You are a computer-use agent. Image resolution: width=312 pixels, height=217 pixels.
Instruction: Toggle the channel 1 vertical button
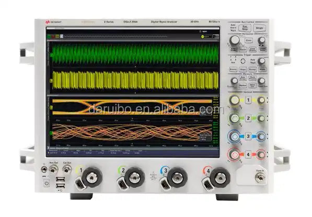pyautogui.click(x=248, y=100)
